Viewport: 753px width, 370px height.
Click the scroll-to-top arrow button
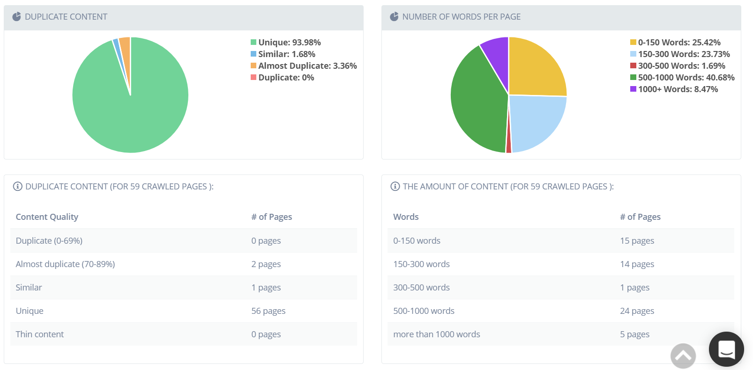coord(683,356)
